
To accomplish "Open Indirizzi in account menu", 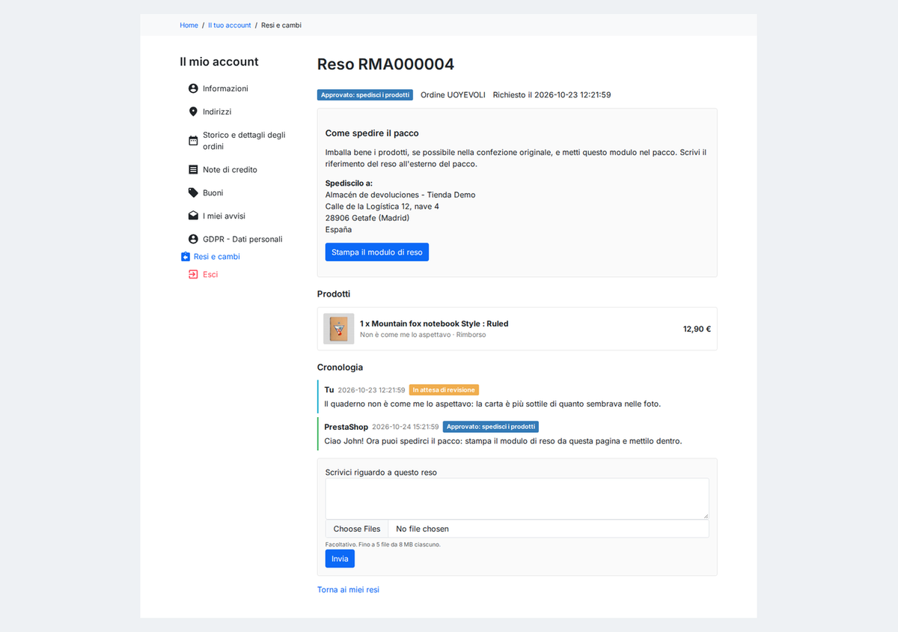I will tap(217, 112).
